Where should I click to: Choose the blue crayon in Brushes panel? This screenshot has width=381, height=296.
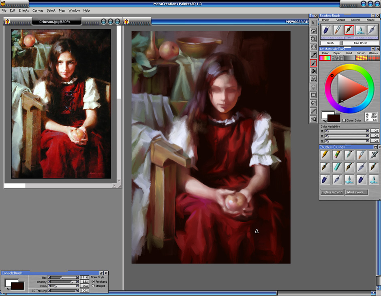326,30
